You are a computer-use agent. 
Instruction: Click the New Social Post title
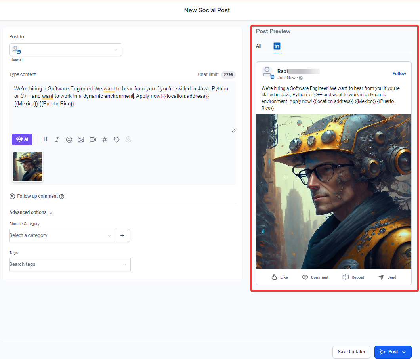207,10
